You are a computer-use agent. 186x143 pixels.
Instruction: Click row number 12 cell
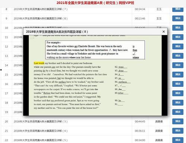click(x=6, y=47)
